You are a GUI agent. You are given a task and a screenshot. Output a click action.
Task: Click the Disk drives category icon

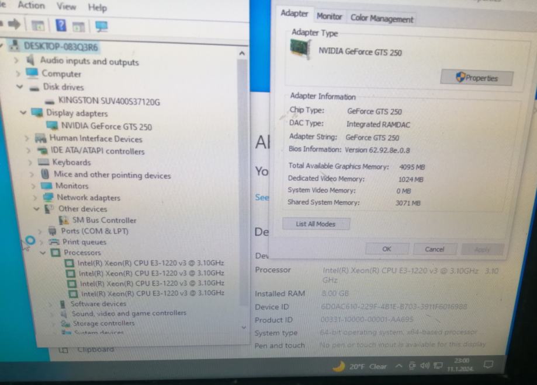34,87
